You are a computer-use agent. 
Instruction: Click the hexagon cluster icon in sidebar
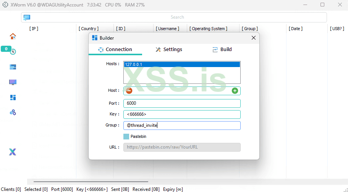tap(13, 112)
